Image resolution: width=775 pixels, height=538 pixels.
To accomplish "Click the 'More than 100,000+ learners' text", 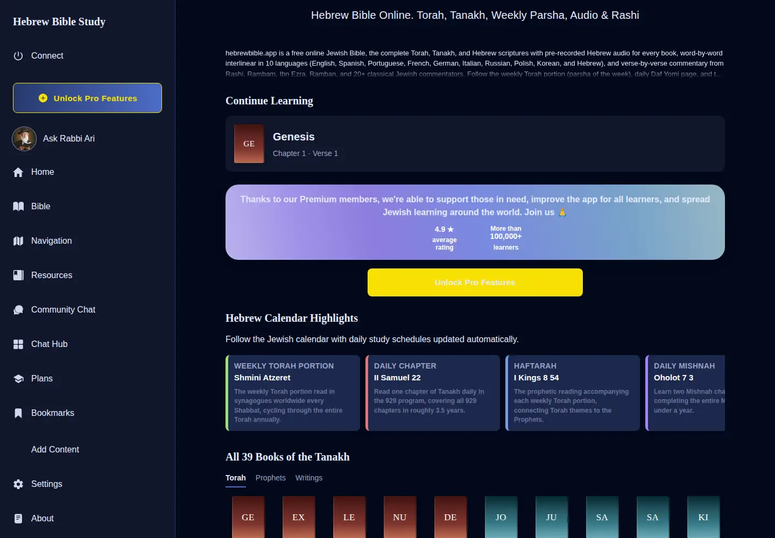I will point(506,238).
